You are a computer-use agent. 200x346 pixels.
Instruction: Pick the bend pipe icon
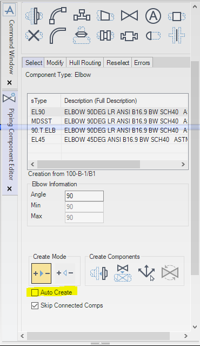[58, 36]
